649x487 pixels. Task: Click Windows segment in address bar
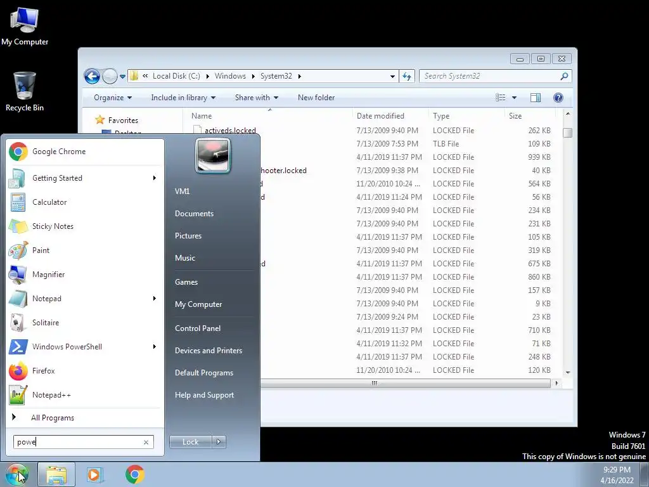(x=230, y=76)
